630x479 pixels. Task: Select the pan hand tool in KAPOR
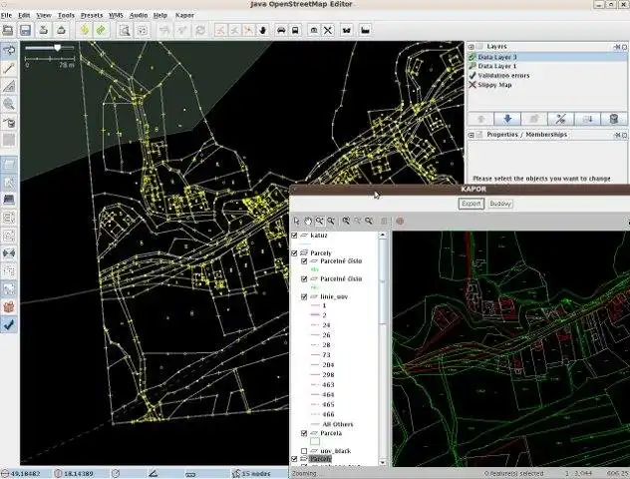coord(308,221)
